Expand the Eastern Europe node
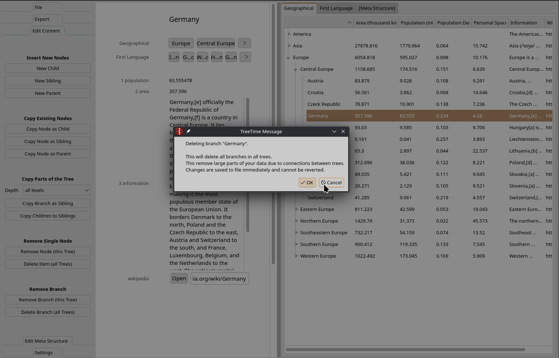This screenshot has height=358, width=559. 296,209
